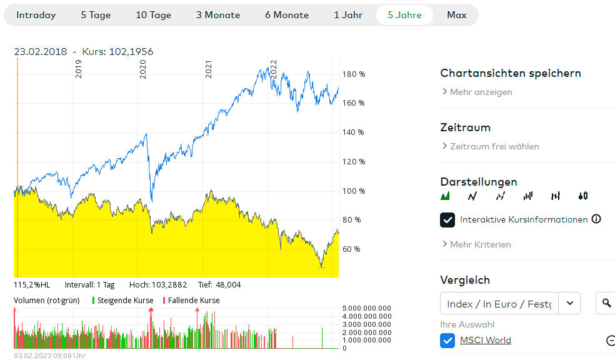Expand Zeitraum frei wählen
The width and height of the screenshot is (615, 360).
[490, 146]
